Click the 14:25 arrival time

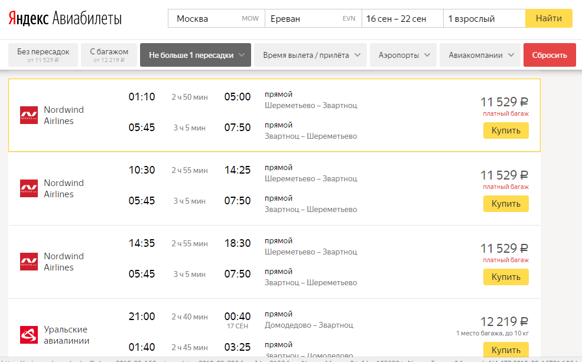[238, 170]
